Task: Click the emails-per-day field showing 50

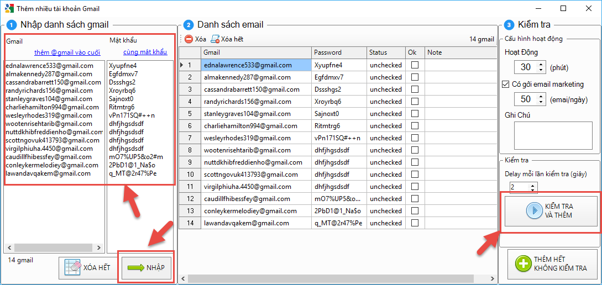Action: click(526, 99)
